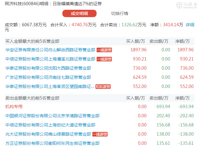Click 合计卖出 1326.62万元 value
The width and height of the screenshot is (199, 146).
(x=134, y=25)
